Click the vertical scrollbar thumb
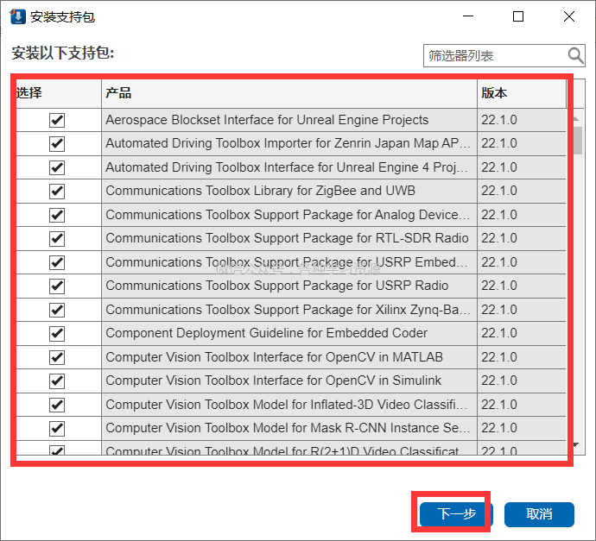596x541 pixels. click(x=578, y=141)
